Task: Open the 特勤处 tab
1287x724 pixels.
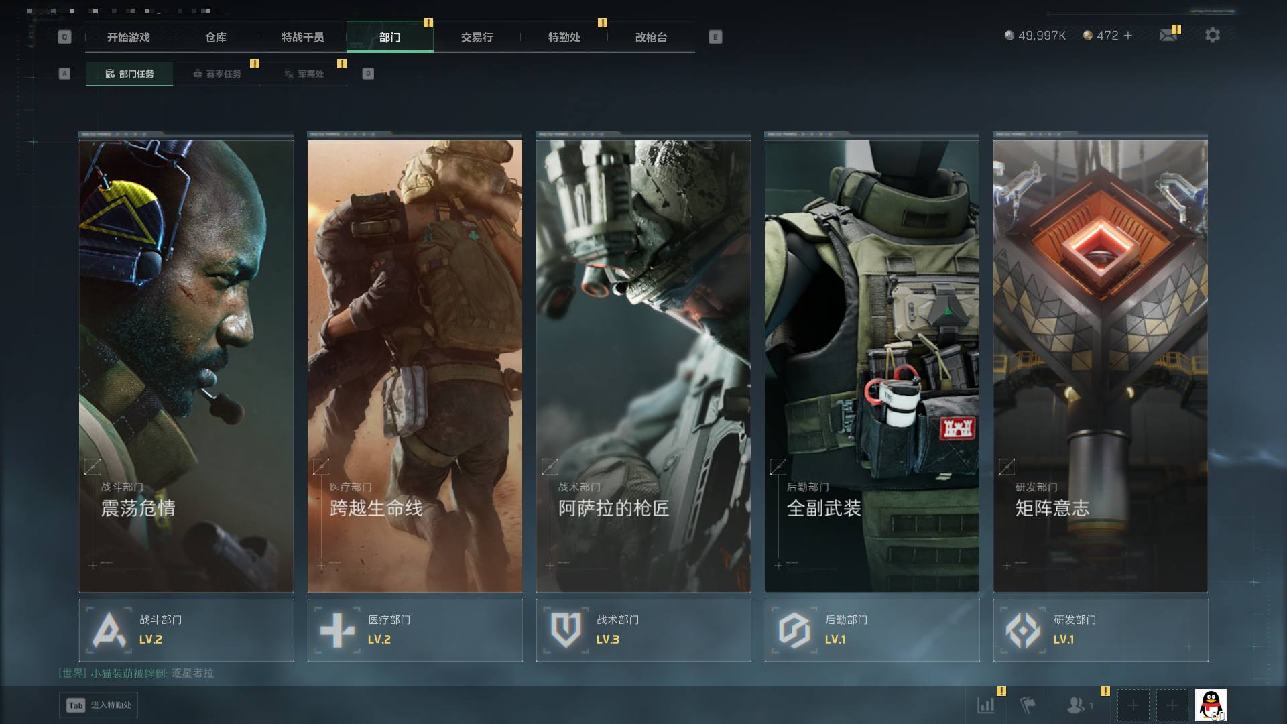Action: pos(564,37)
